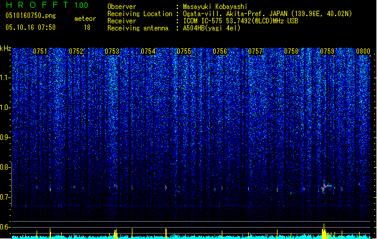Click the 0757 time marker
Screen dimensions: 377x239
coord(255,51)
